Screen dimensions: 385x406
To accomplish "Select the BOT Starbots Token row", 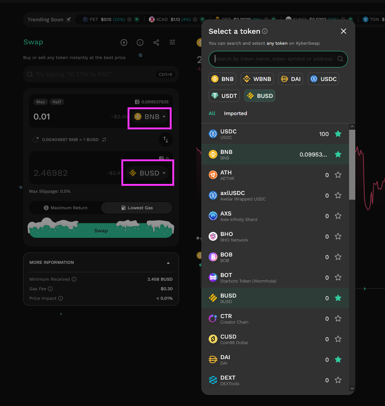I will click(x=275, y=278).
